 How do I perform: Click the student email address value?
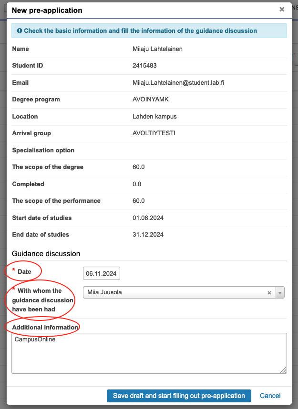point(178,83)
